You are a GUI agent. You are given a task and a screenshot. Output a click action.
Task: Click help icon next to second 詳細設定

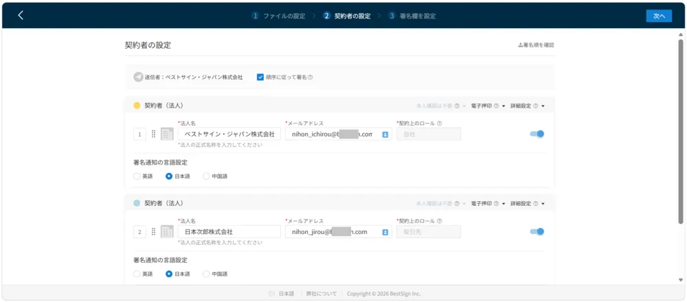(x=536, y=204)
